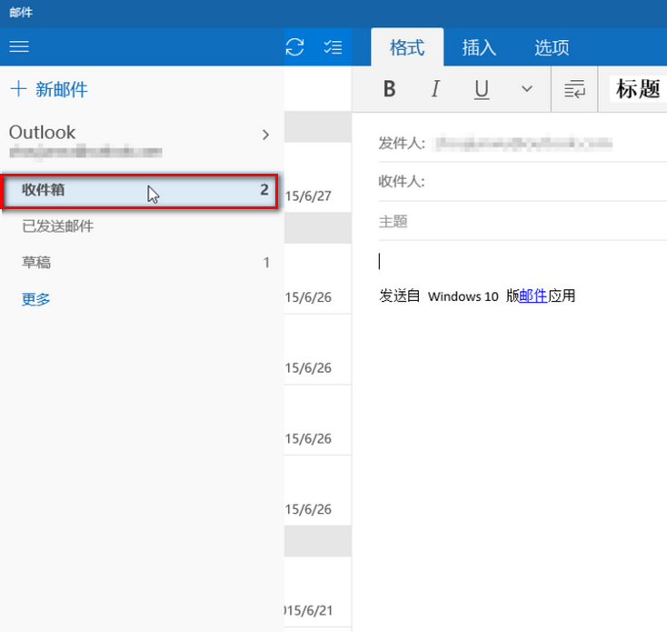The height and width of the screenshot is (632, 667).
Task: Select the 格式 tab
Action: [x=407, y=48]
